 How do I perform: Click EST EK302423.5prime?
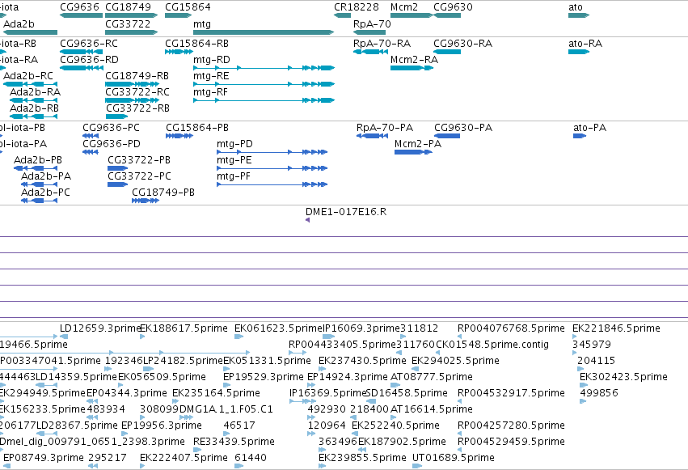pos(583,385)
